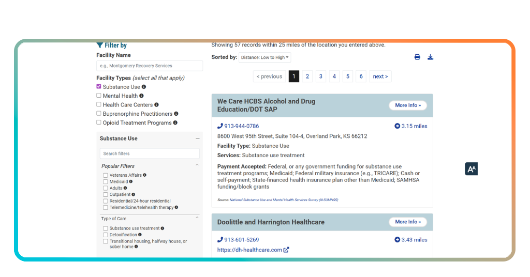Click external link icon after dh-healthcare.com
This screenshot has height=277, width=530.
pyautogui.click(x=286, y=250)
